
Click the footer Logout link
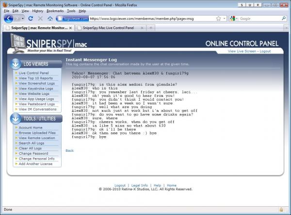pos(120,185)
